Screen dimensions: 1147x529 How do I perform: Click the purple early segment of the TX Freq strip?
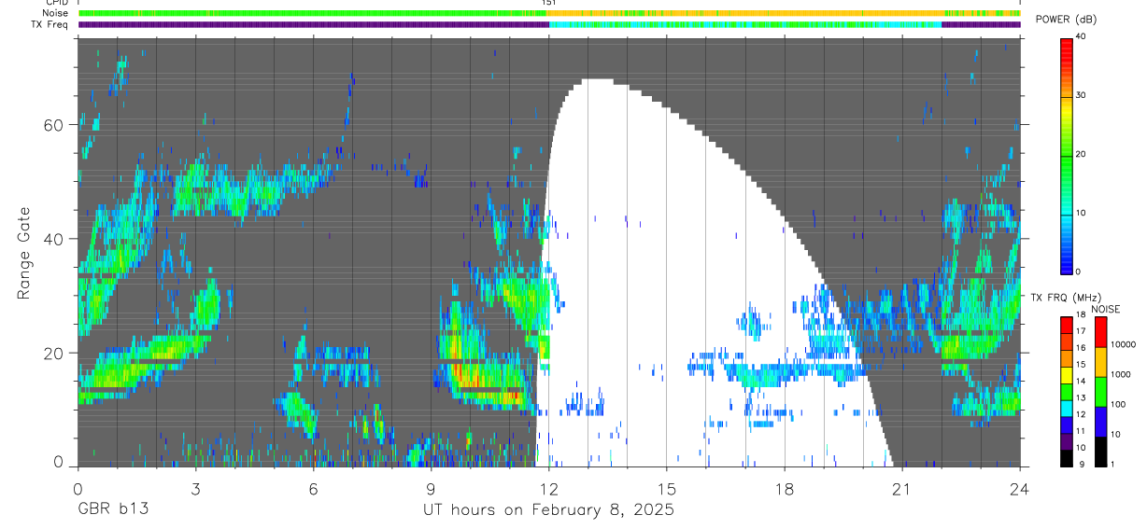(x=313, y=24)
